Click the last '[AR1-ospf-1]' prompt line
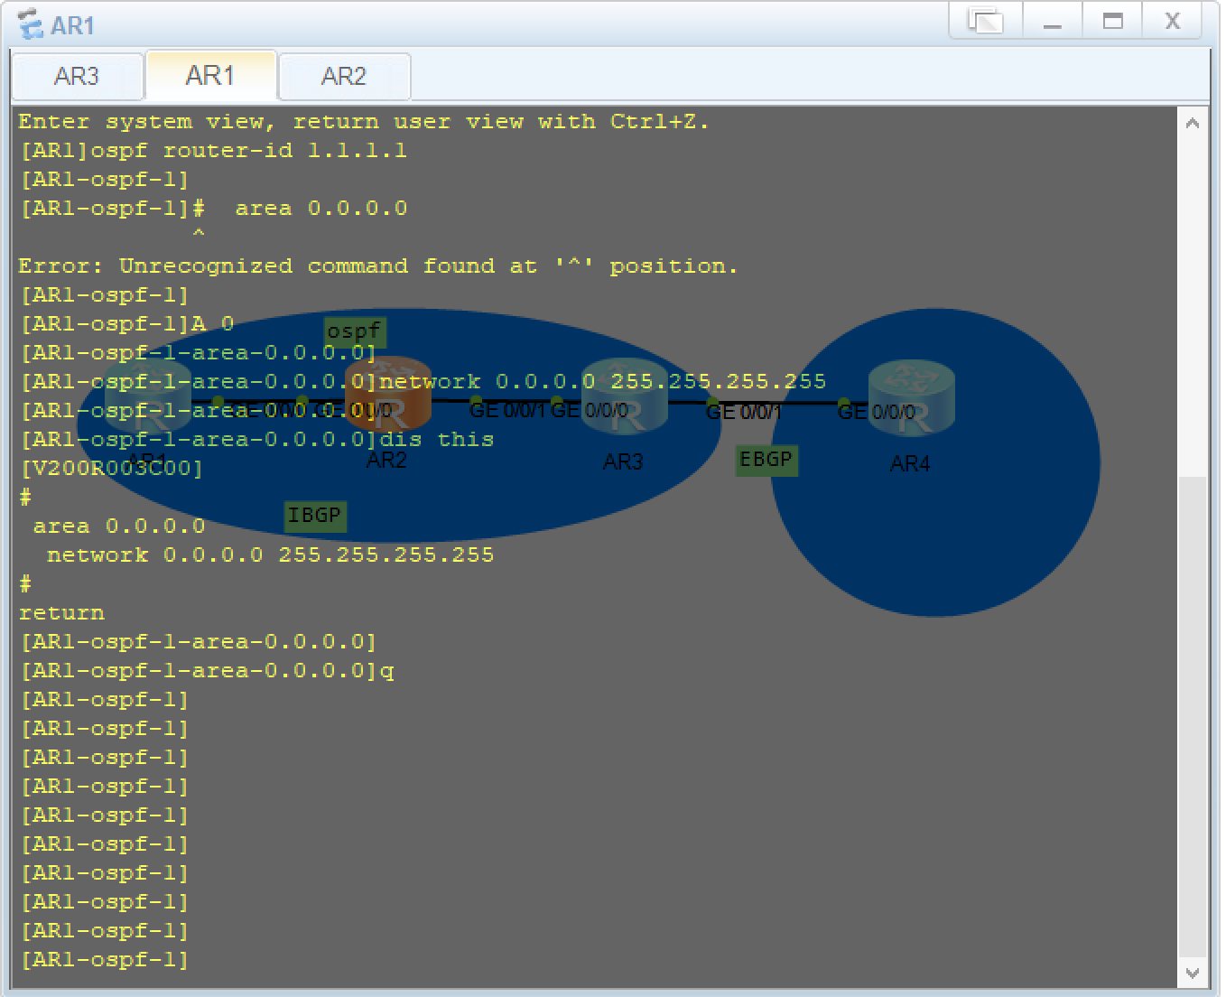This screenshot has height=997, width=1226. point(104,960)
